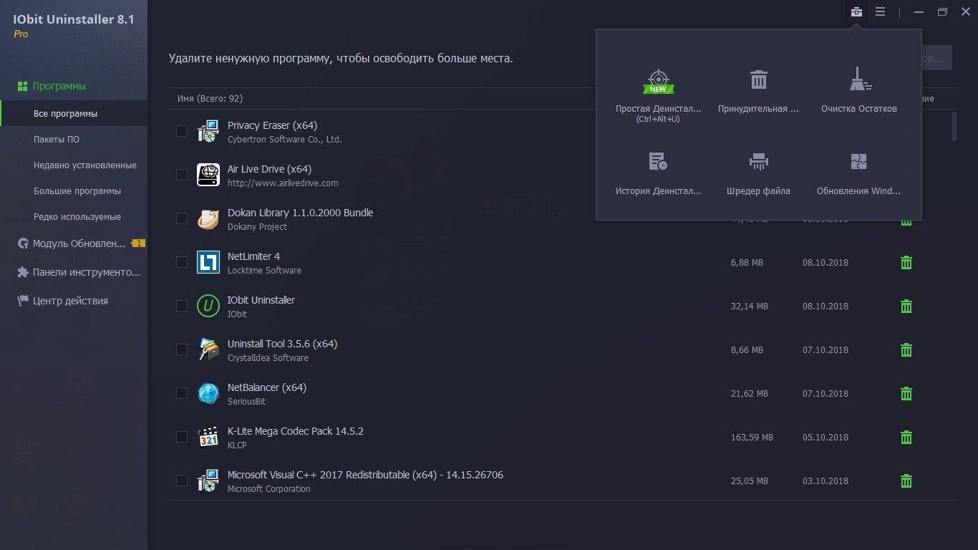The image size is (978, 550).
Task: Click the NetBalancer globe icon
Action: click(208, 393)
